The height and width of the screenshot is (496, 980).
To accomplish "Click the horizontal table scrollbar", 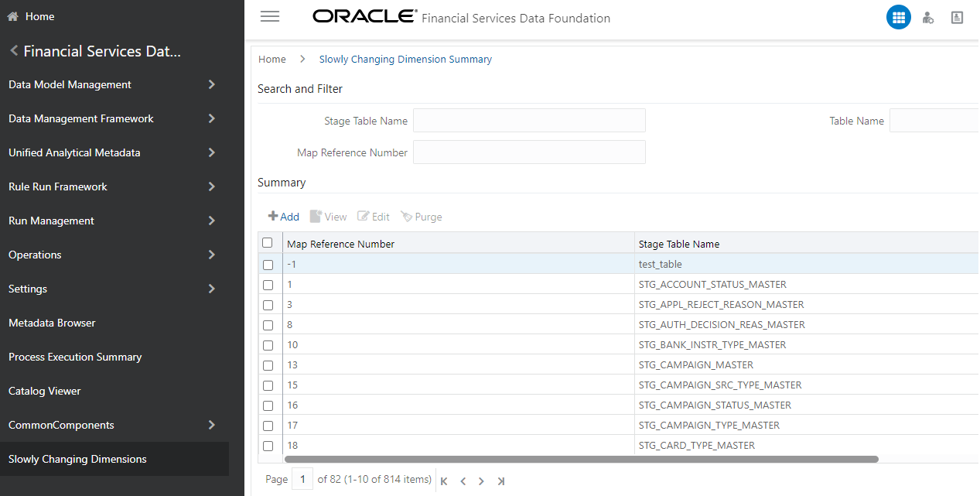I will pos(582,459).
